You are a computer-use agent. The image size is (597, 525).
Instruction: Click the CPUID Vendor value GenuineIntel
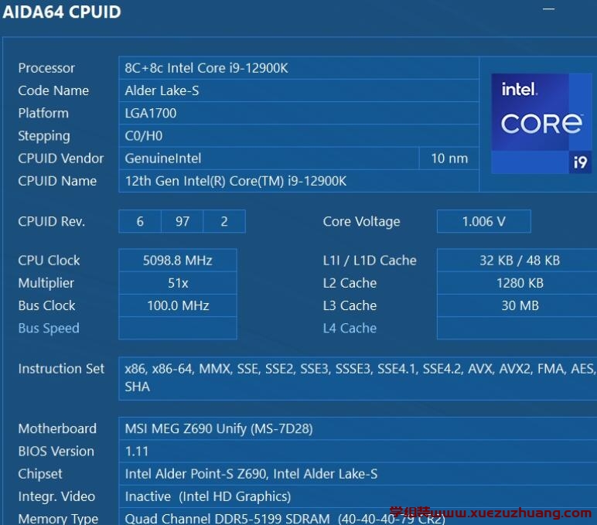click(x=269, y=159)
